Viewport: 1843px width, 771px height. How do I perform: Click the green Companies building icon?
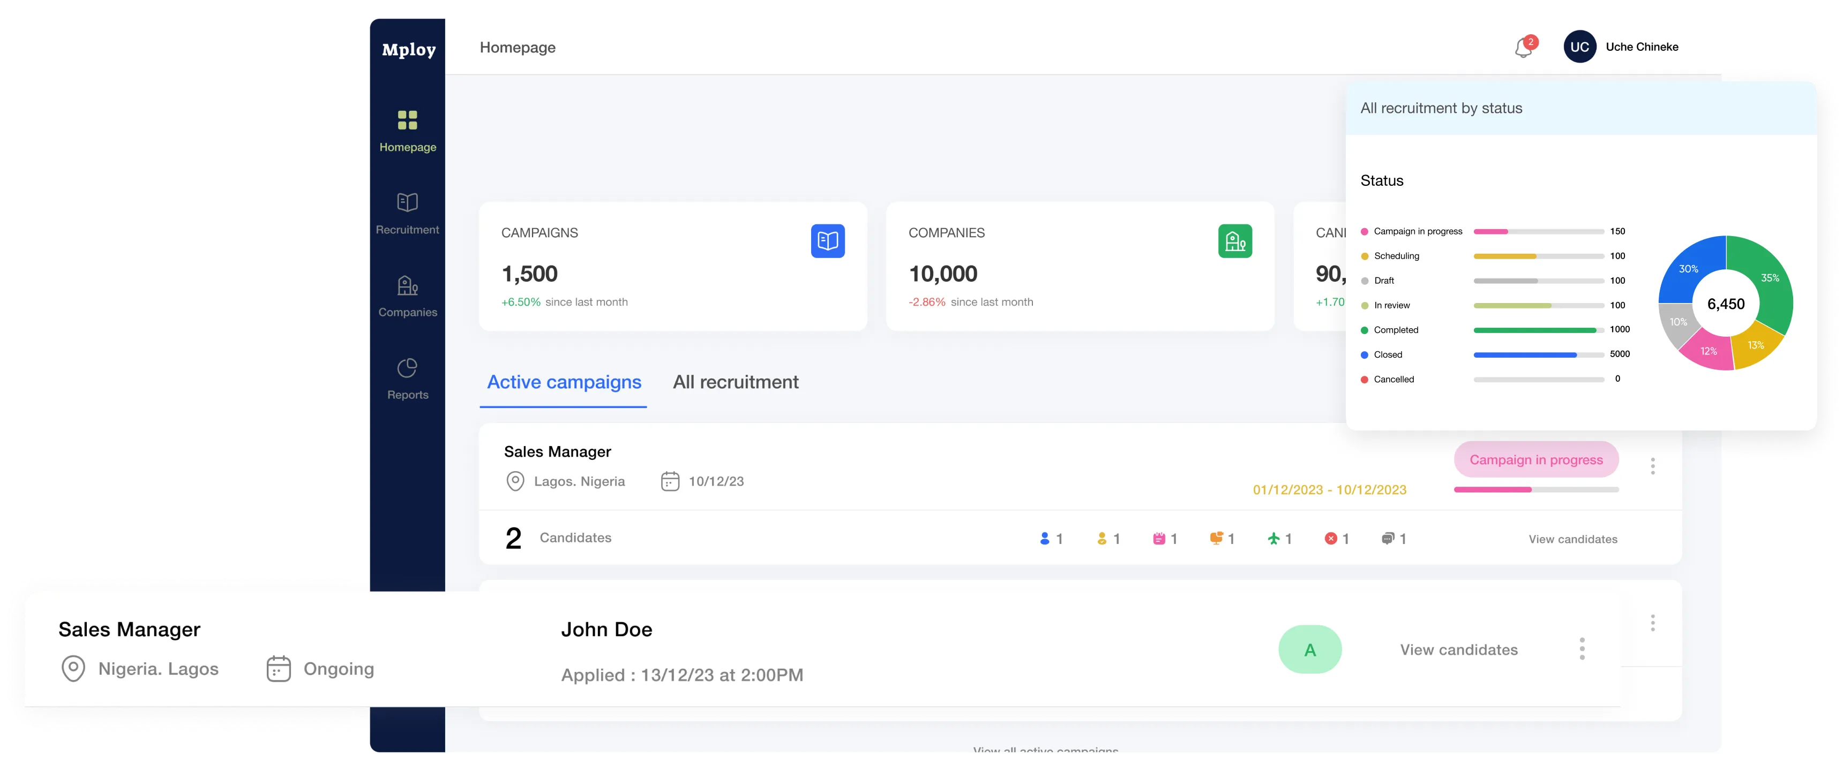[1234, 241]
